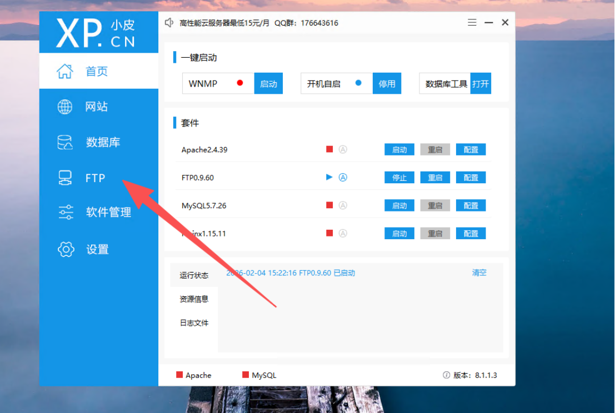
Task: Click FTP0.9.60 blue running arrow indicator
Action: [329, 177]
